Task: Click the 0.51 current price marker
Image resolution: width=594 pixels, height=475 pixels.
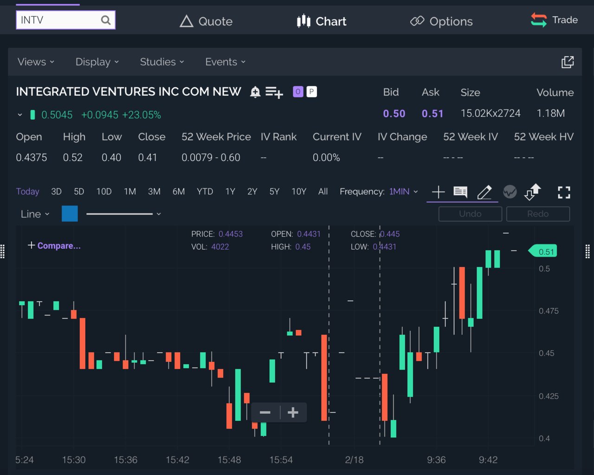Action: pos(543,251)
